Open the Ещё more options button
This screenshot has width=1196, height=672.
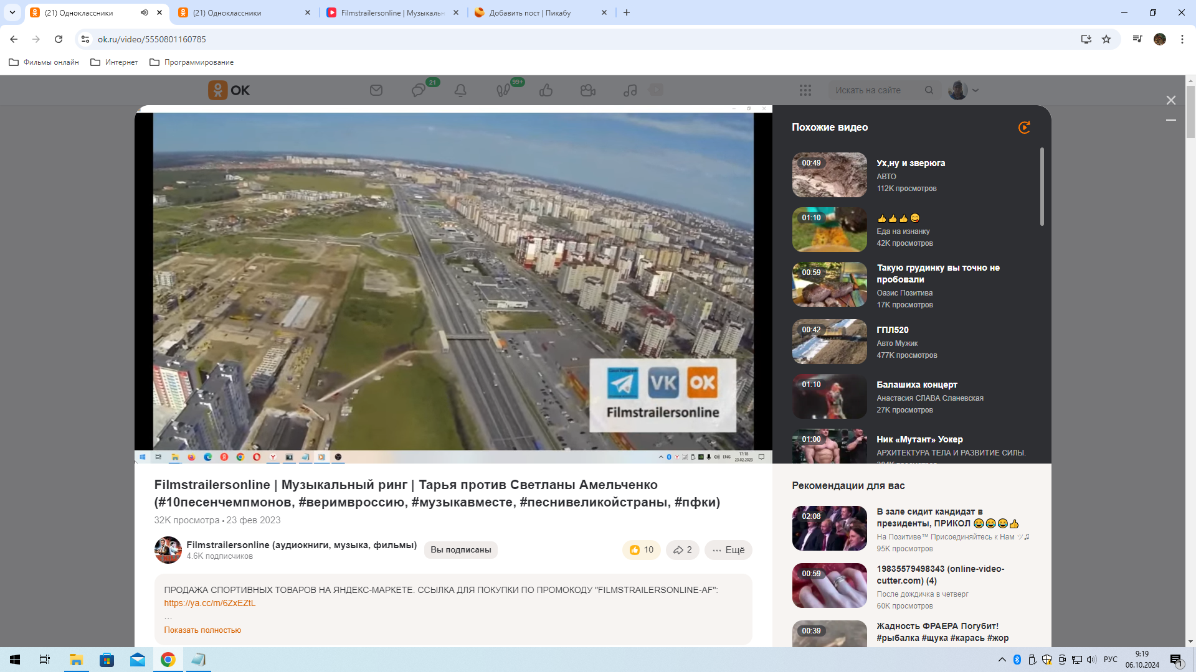pos(728,550)
